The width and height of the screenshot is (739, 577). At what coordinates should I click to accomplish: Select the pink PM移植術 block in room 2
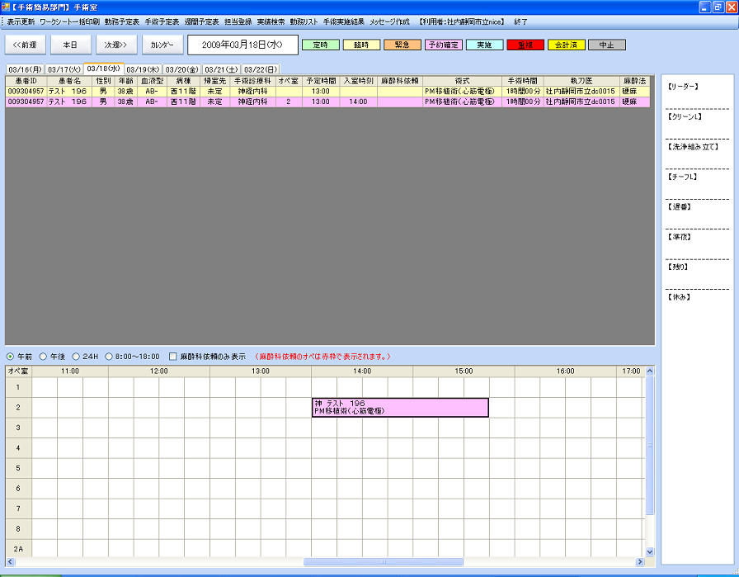[x=400, y=408]
